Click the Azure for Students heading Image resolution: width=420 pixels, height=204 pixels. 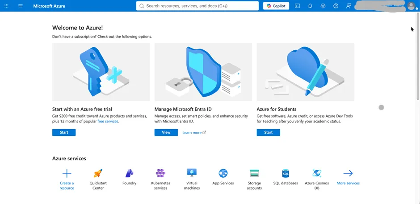[277, 109]
